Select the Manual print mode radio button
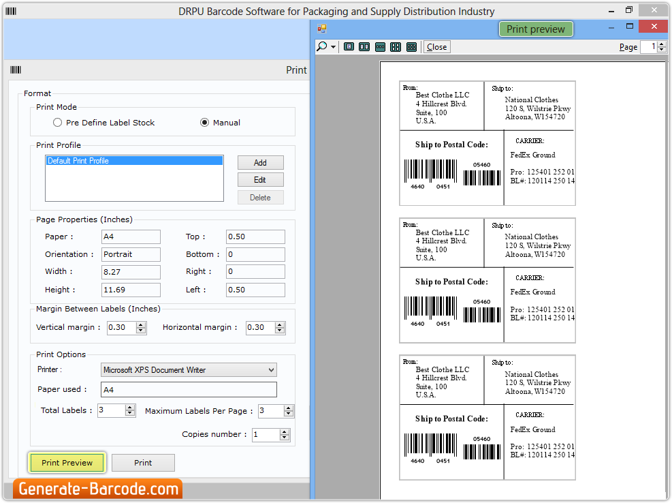672x503 pixels. coord(204,123)
